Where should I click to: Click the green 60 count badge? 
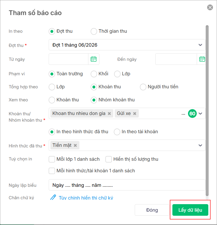click(192, 114)
